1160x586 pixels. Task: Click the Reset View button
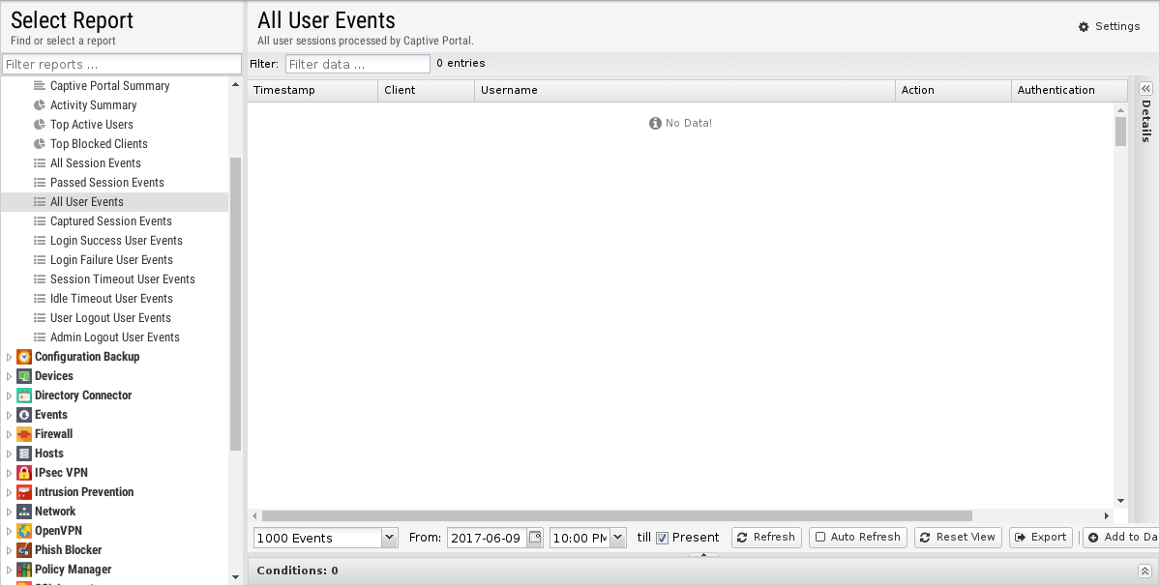click(958, 538)
